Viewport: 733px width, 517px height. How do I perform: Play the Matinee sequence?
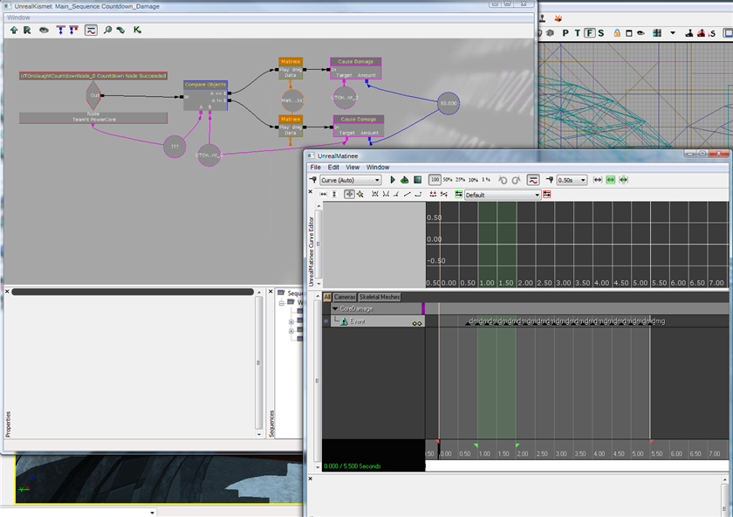393,180
